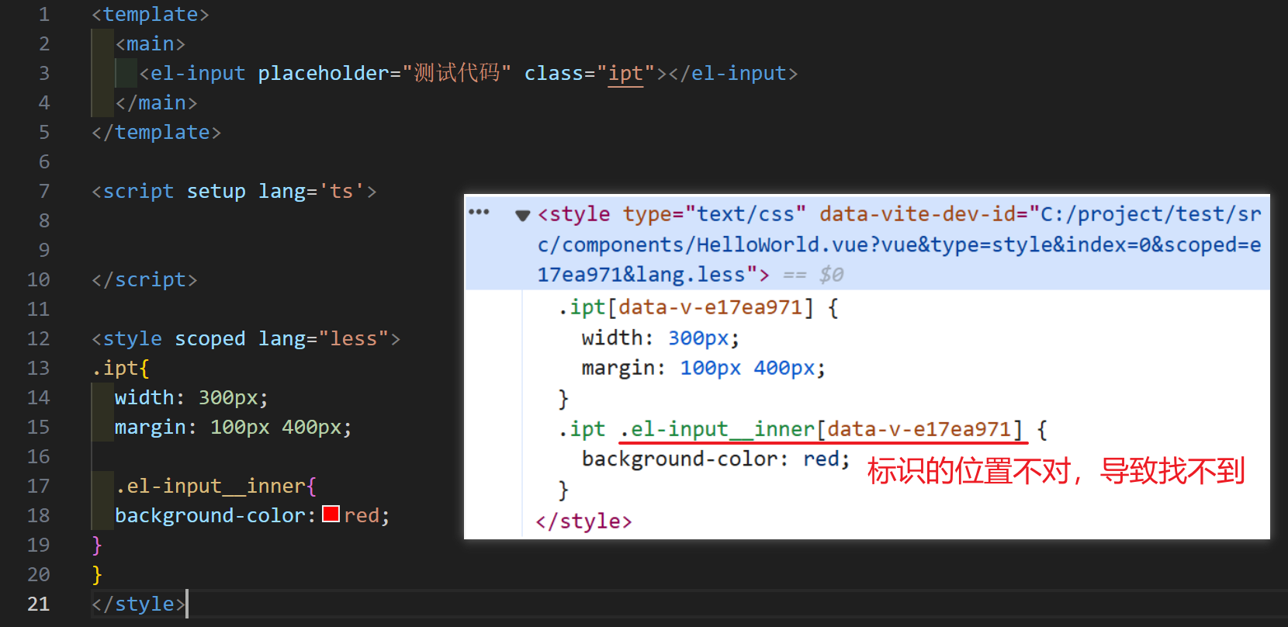This screenshot has width=1288, height=627.
Task: Click line number 12 in the gutter
Action: coord(38,339)
